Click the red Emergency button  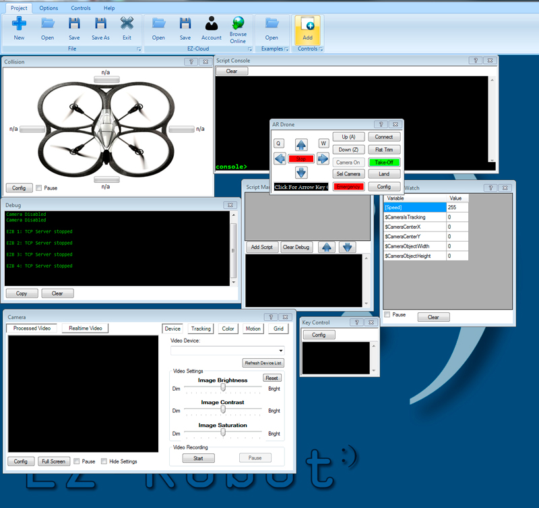point(348,187)
